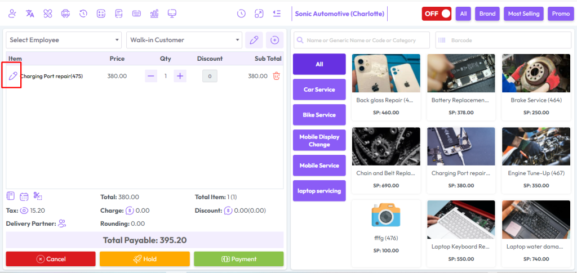Open the language translation icon
Screen dimensions: 577x273
click(30, 14)
